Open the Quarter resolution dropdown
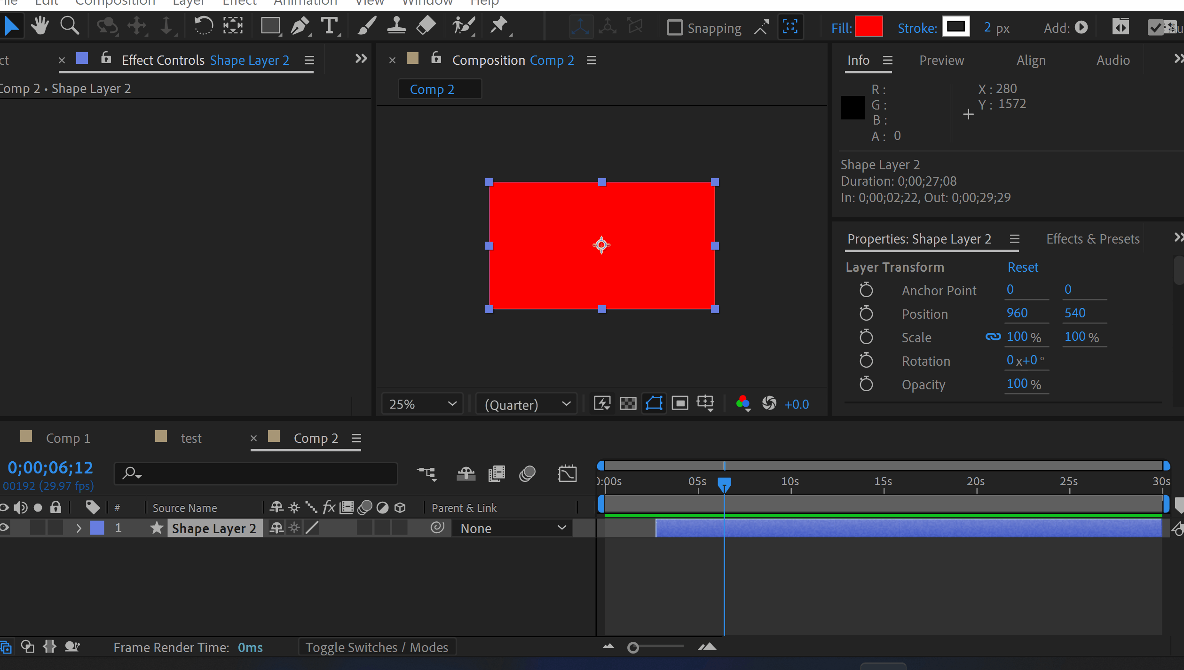 coord(527,404)
